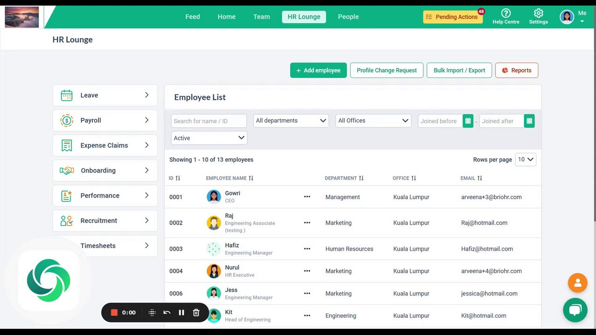Go to the Team tab
Screen dimensions: 596x335
(262, 17)
